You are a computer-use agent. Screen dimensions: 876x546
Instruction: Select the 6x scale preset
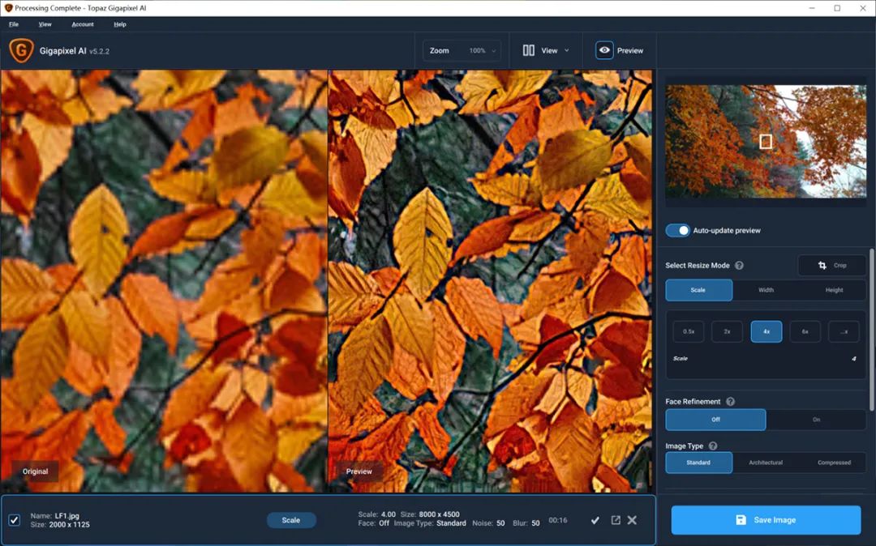[805, 331]
